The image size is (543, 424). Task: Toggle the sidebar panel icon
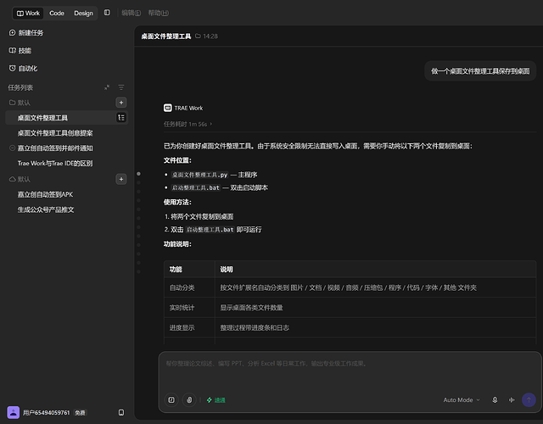pos(107,13)
